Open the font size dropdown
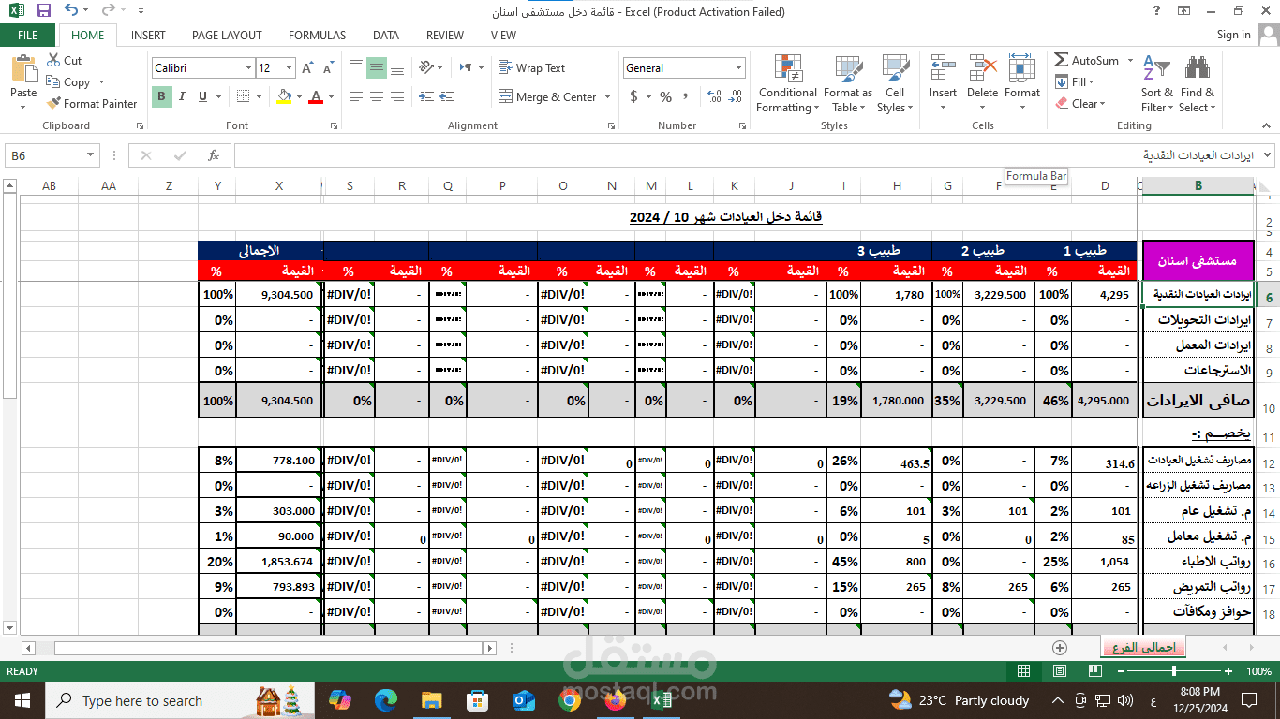The width and height of the screenshot is (1280, 719). (x=289, y=68)
